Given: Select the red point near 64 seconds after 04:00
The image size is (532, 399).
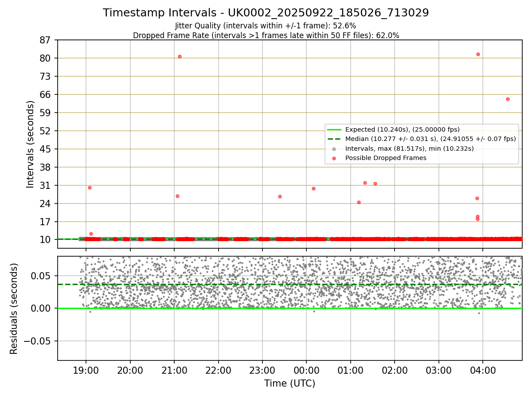Looking at the screenshot, I should pos(508,99).
